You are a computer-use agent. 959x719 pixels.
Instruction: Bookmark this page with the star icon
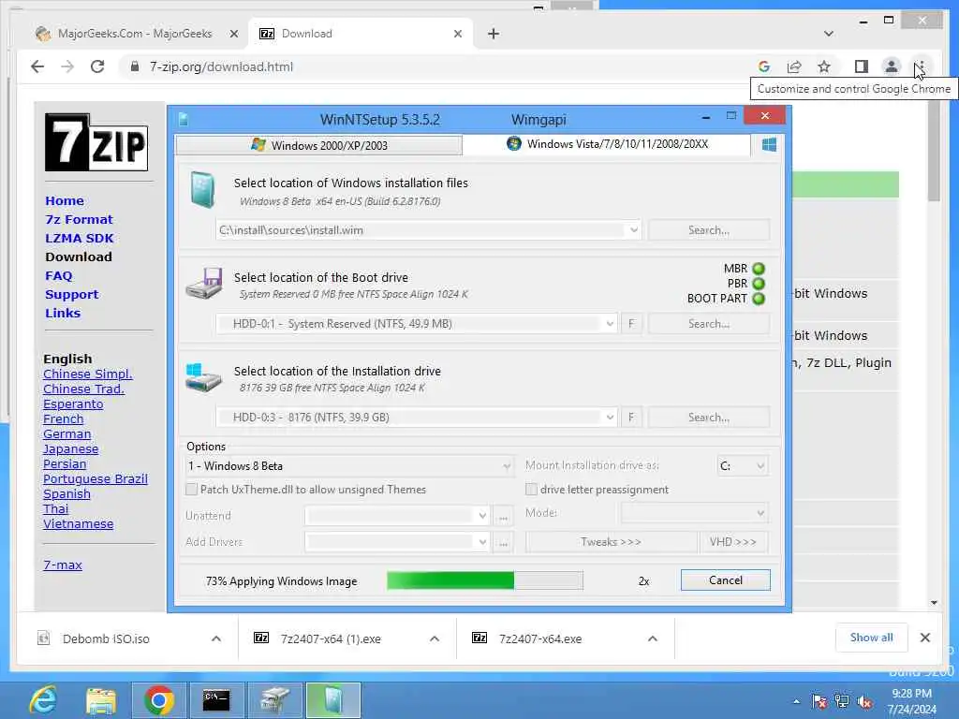tap(824, 66)
